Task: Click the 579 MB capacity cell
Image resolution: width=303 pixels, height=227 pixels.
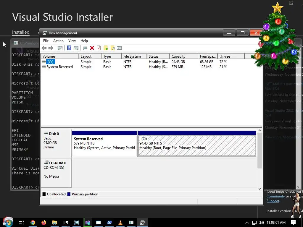Action: point(177,67)
